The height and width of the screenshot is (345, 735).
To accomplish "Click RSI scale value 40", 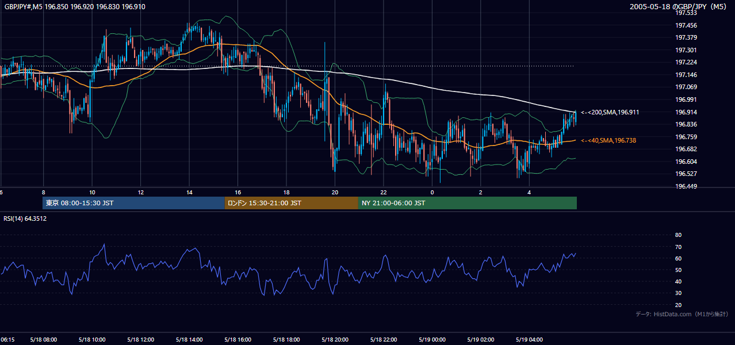I will coord(678,281).
